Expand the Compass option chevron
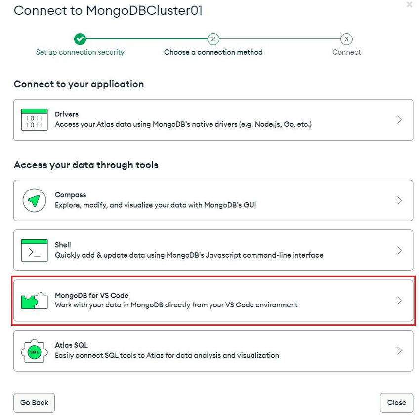The image size is (420, 418). click(399, 201)
